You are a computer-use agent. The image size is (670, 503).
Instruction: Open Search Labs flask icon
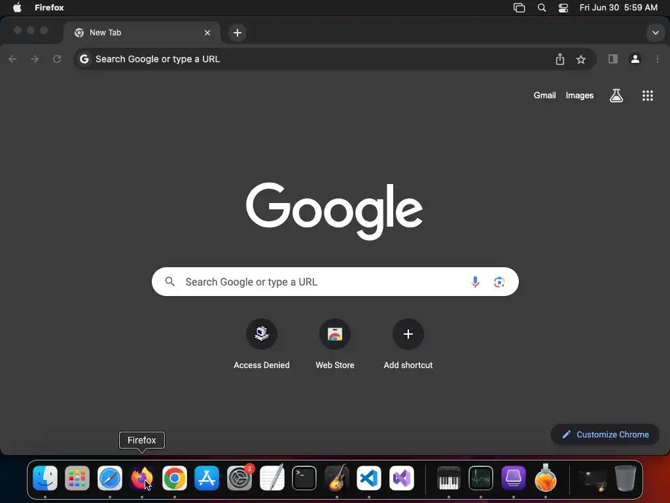[x=616, y=96]
